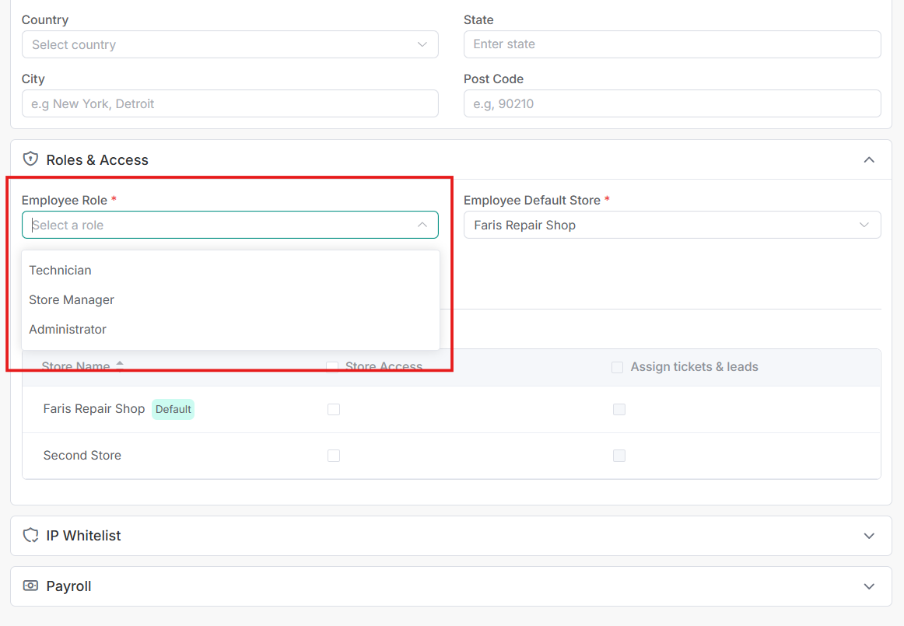Click the Store Name sort arrows
Screen dimensions: 904x626
tap(120, 366)
